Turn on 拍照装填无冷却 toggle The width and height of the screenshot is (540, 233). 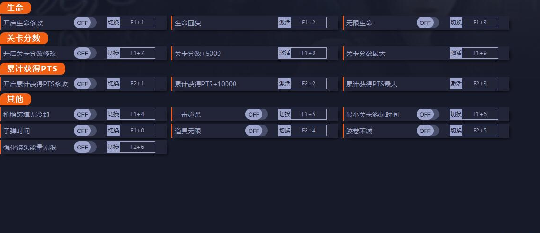coord(85,114)
